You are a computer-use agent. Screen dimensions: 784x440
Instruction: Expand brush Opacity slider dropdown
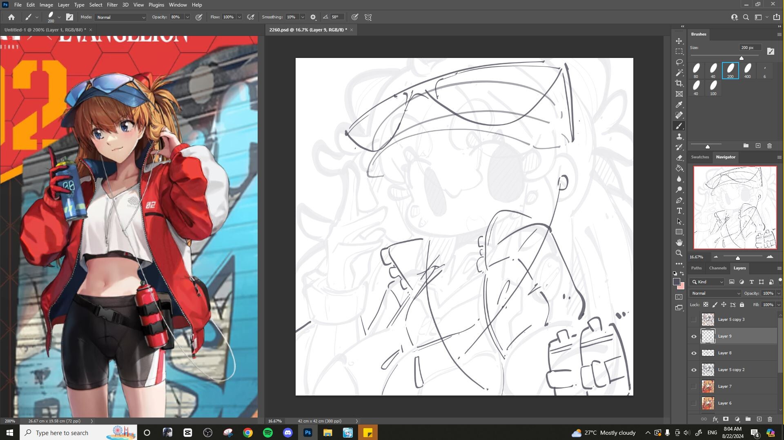[187, 17]
